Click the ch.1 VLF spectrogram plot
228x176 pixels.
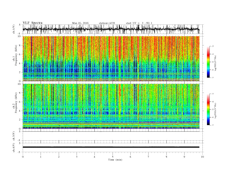[x=111, y=59]
